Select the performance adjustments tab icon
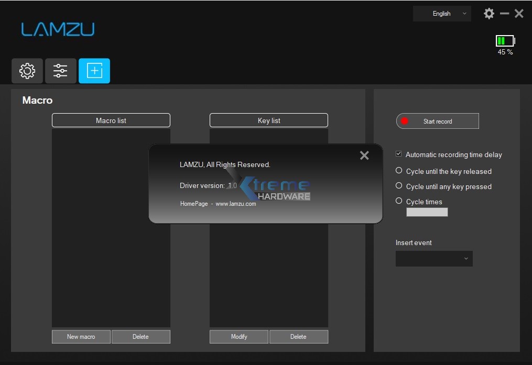532x365 pixels. (x=60, y=71)
